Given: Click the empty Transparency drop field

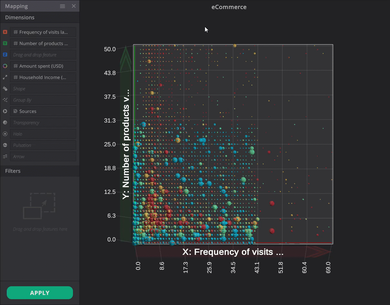Looking at the screenshot, I should [x=43, y=122].
